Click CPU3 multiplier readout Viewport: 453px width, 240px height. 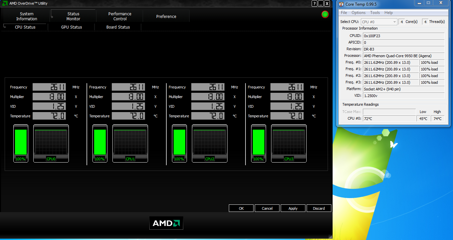(x=287, y=97)
